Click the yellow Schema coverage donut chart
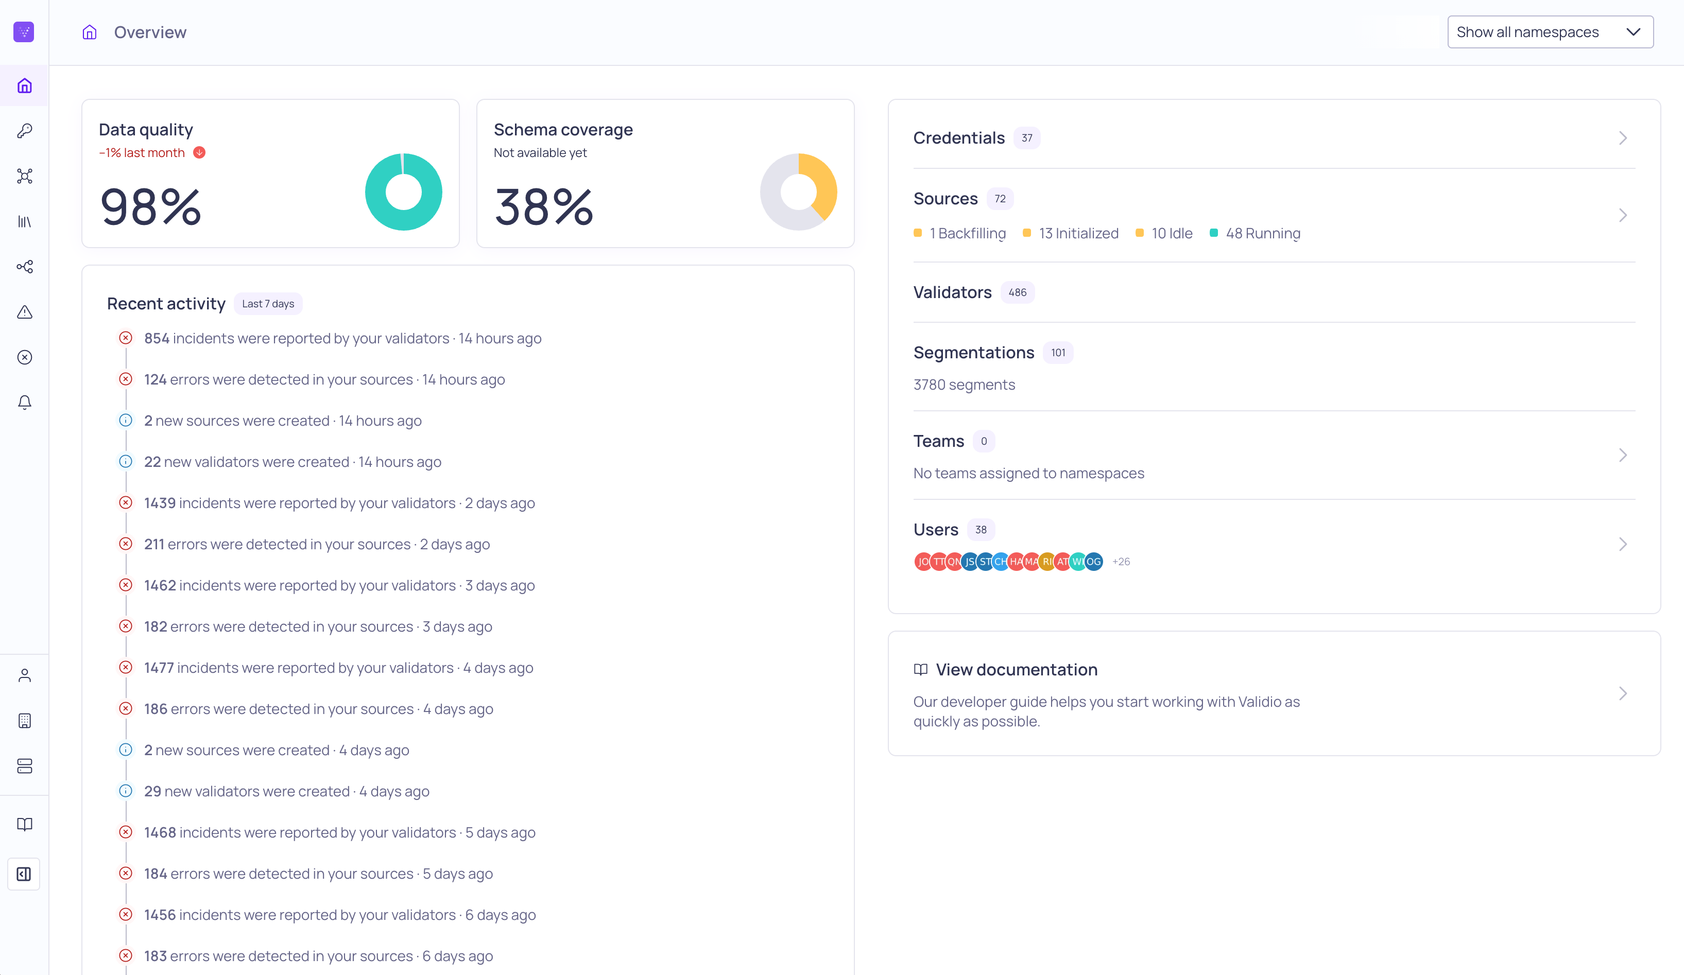The height and width of the screenshot is (975, 1684). click(x=799, y=193)
